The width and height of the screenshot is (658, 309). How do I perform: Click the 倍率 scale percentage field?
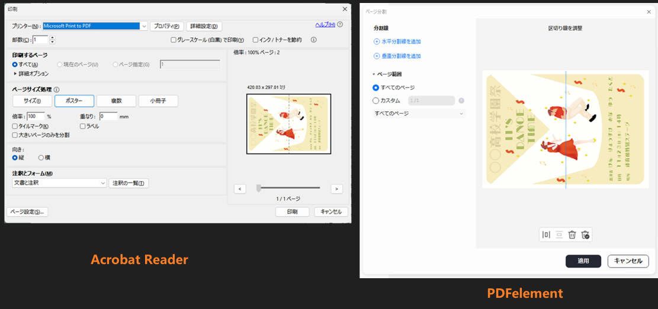(36, 117)
